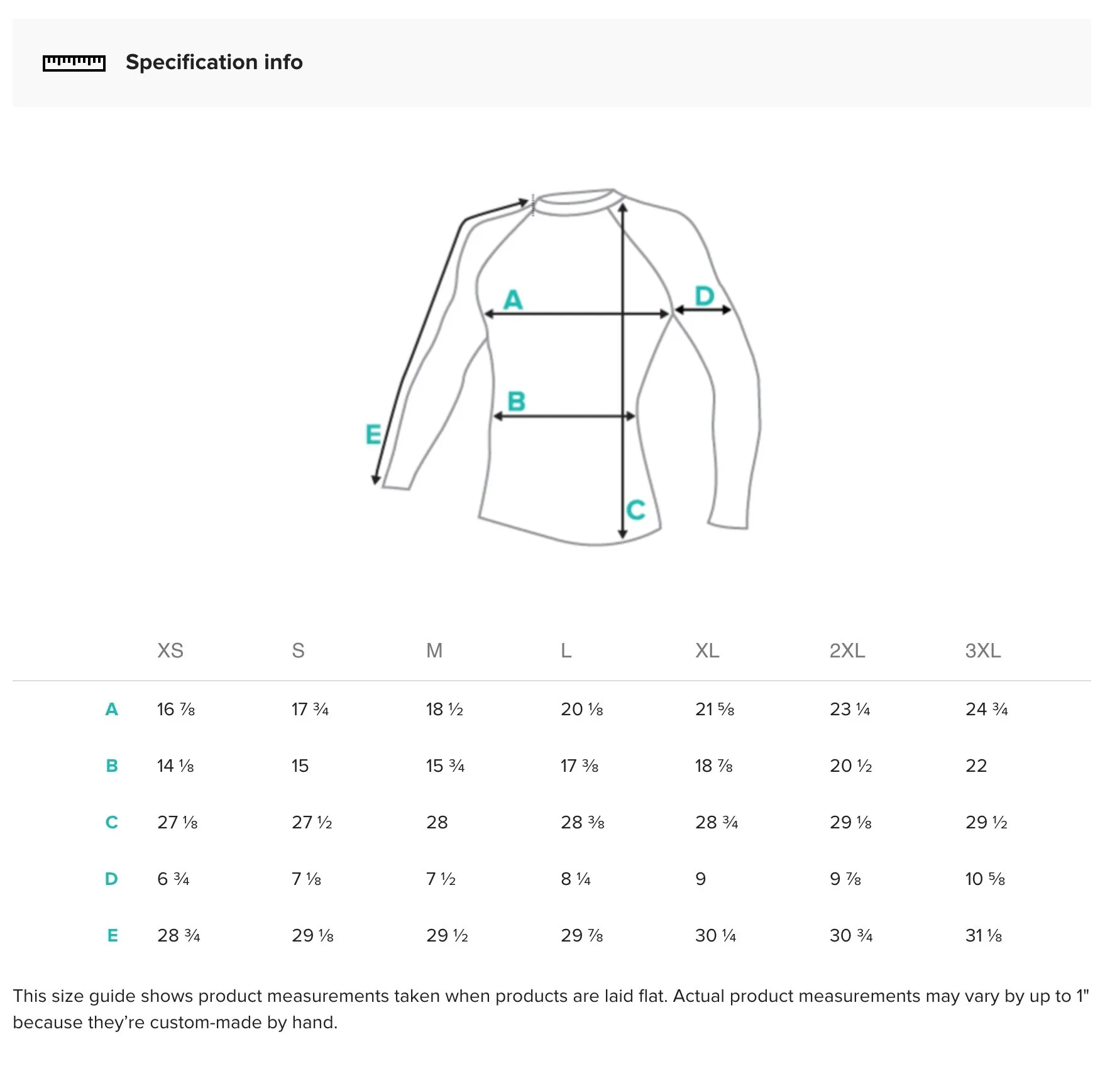The height and width of the screenshot is (1071, 1105).
Task: Click row label A in the table
Action: pos(111,710)
